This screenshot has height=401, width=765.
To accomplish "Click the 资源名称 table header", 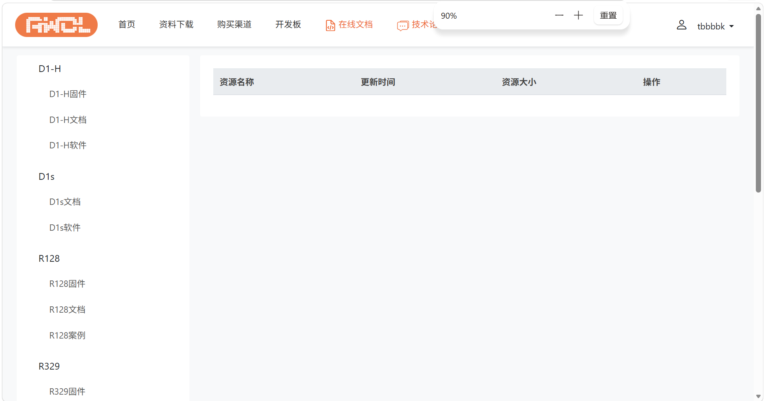I will [x=236, y=82].
